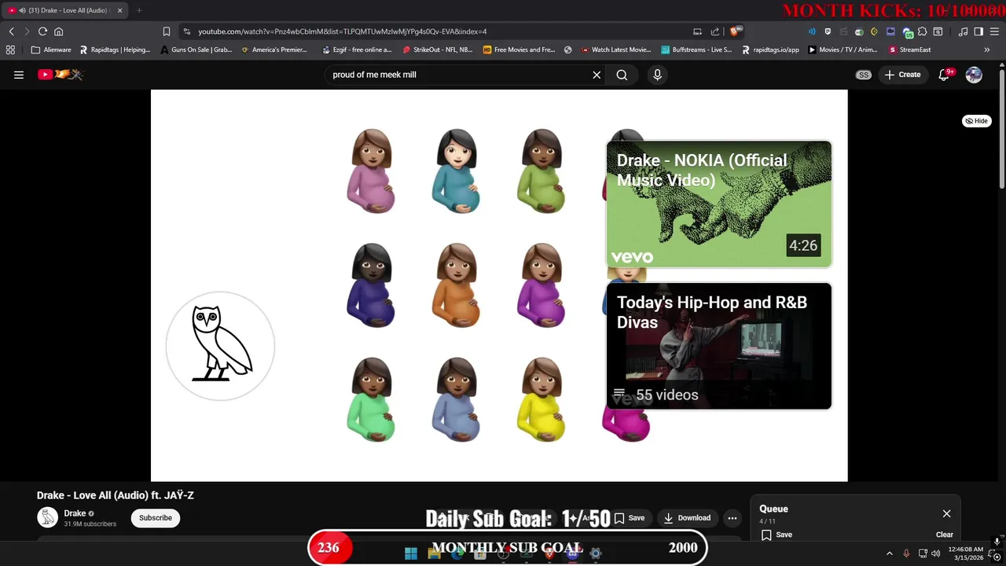Select the Drake - Love All (Audio) tab
This screenshot has height=566, width=1006.
(64, 10)
